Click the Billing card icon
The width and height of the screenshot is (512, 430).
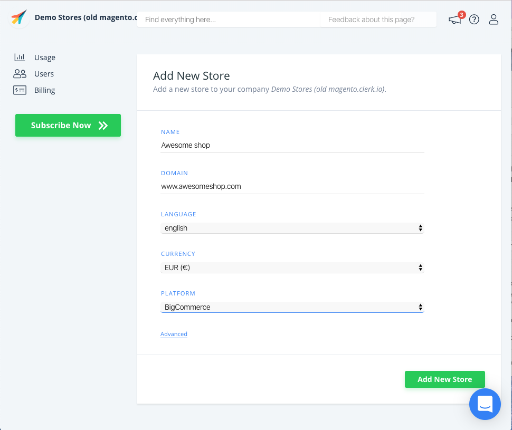point(20,90)
